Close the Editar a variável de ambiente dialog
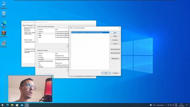190x107 pixels. click(x=119, y=28)
